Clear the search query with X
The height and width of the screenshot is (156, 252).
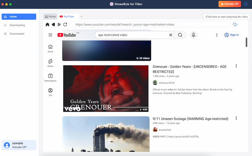tap(171, 35)
